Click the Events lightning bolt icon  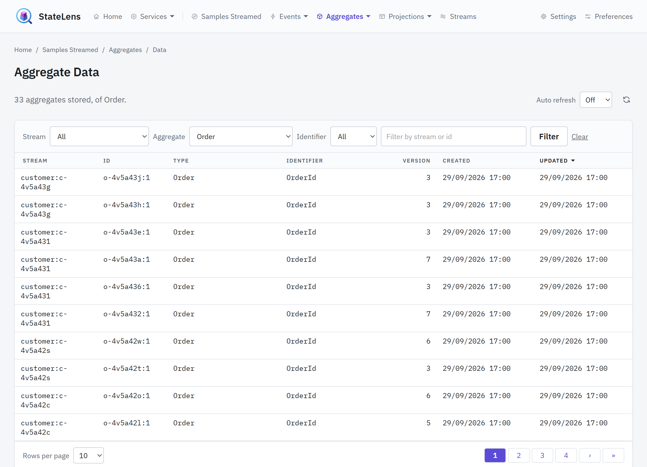click(x=273, y=16)
